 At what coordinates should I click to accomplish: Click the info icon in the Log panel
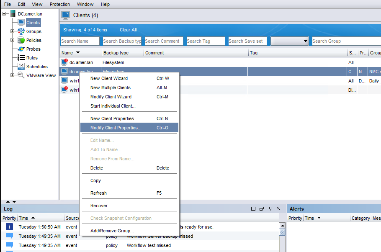point(9,226)
